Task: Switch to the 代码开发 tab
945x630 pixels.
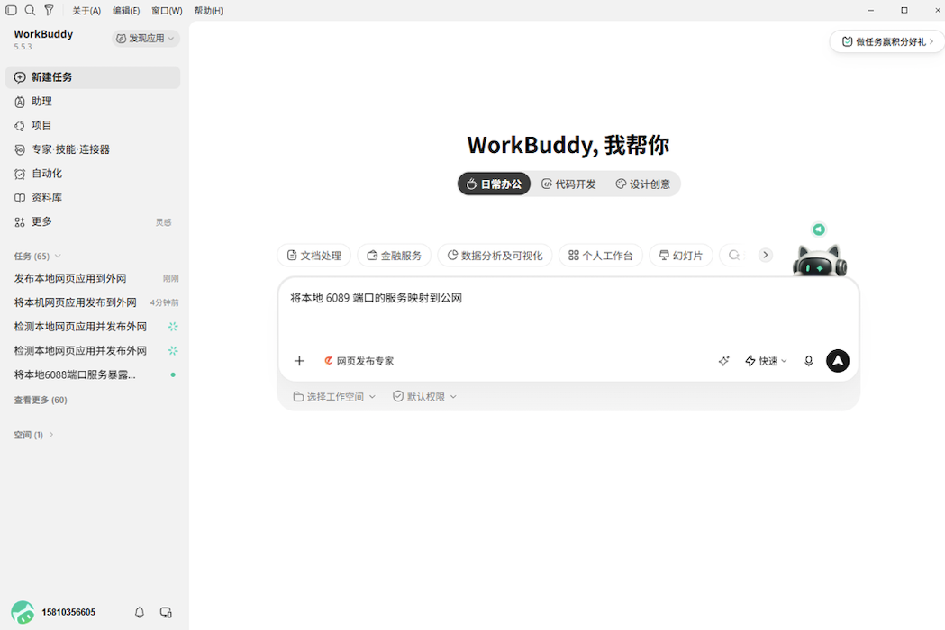Action: (568, 184)
